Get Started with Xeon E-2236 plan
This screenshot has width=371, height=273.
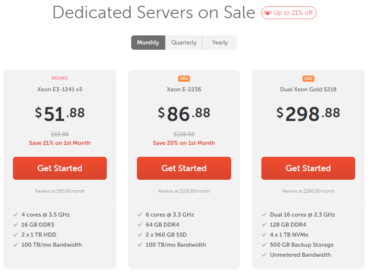click(x=184, y=168)
